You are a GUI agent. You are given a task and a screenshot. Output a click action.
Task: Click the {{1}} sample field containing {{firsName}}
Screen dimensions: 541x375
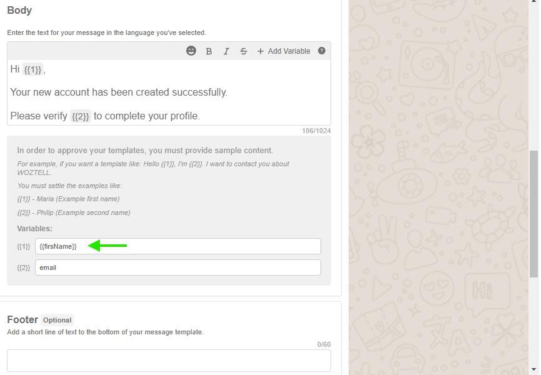point(177,246)
